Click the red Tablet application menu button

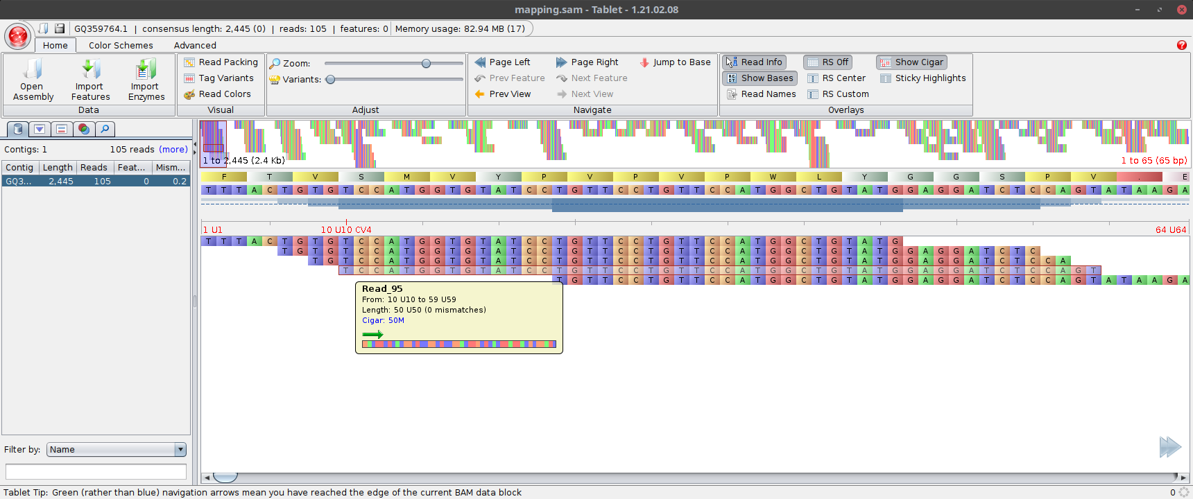coord(17,36)
